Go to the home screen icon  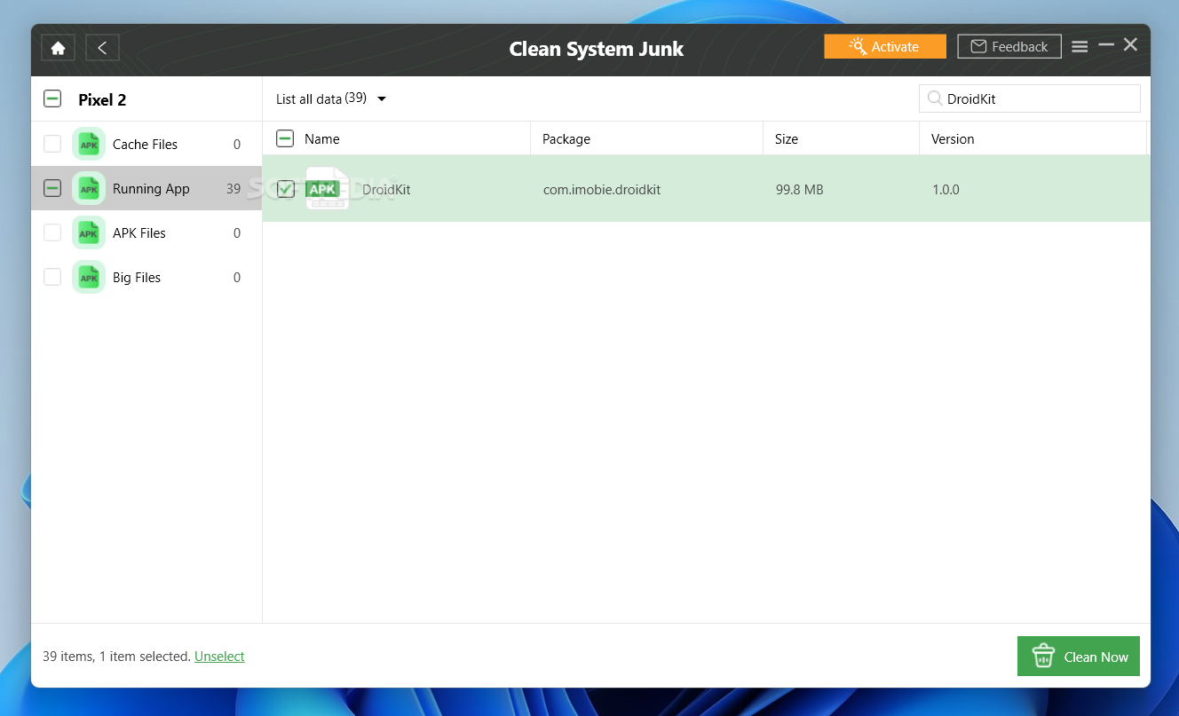(x=58, y=48)
